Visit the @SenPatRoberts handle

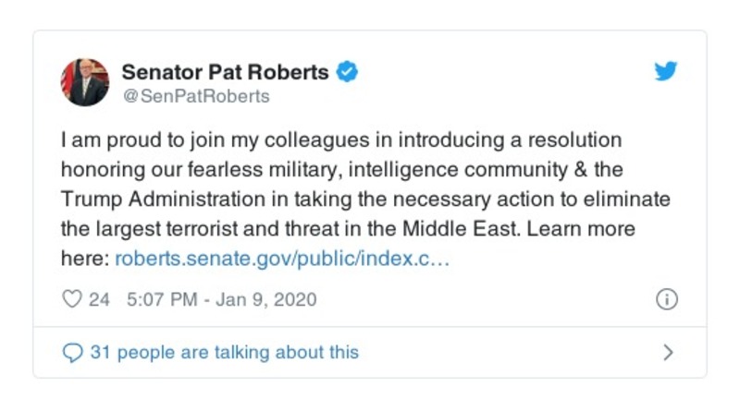(196, 96)
